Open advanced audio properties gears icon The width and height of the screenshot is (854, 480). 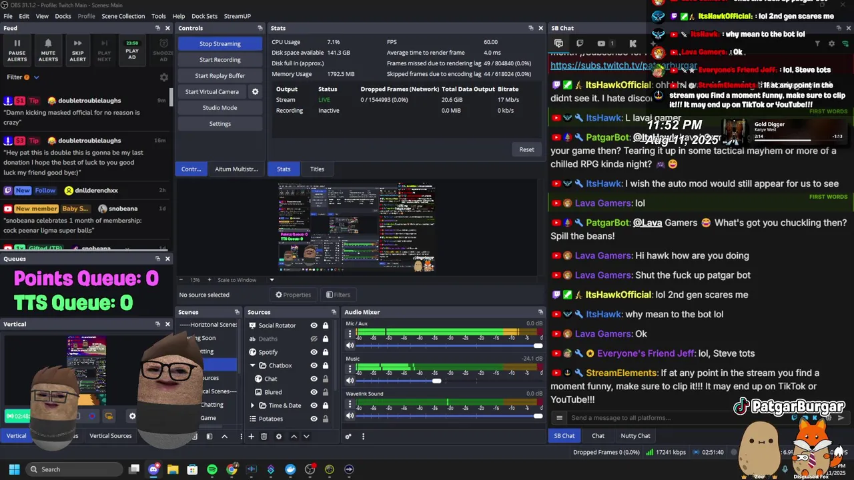pyautogui.click(x=348, y=437)
